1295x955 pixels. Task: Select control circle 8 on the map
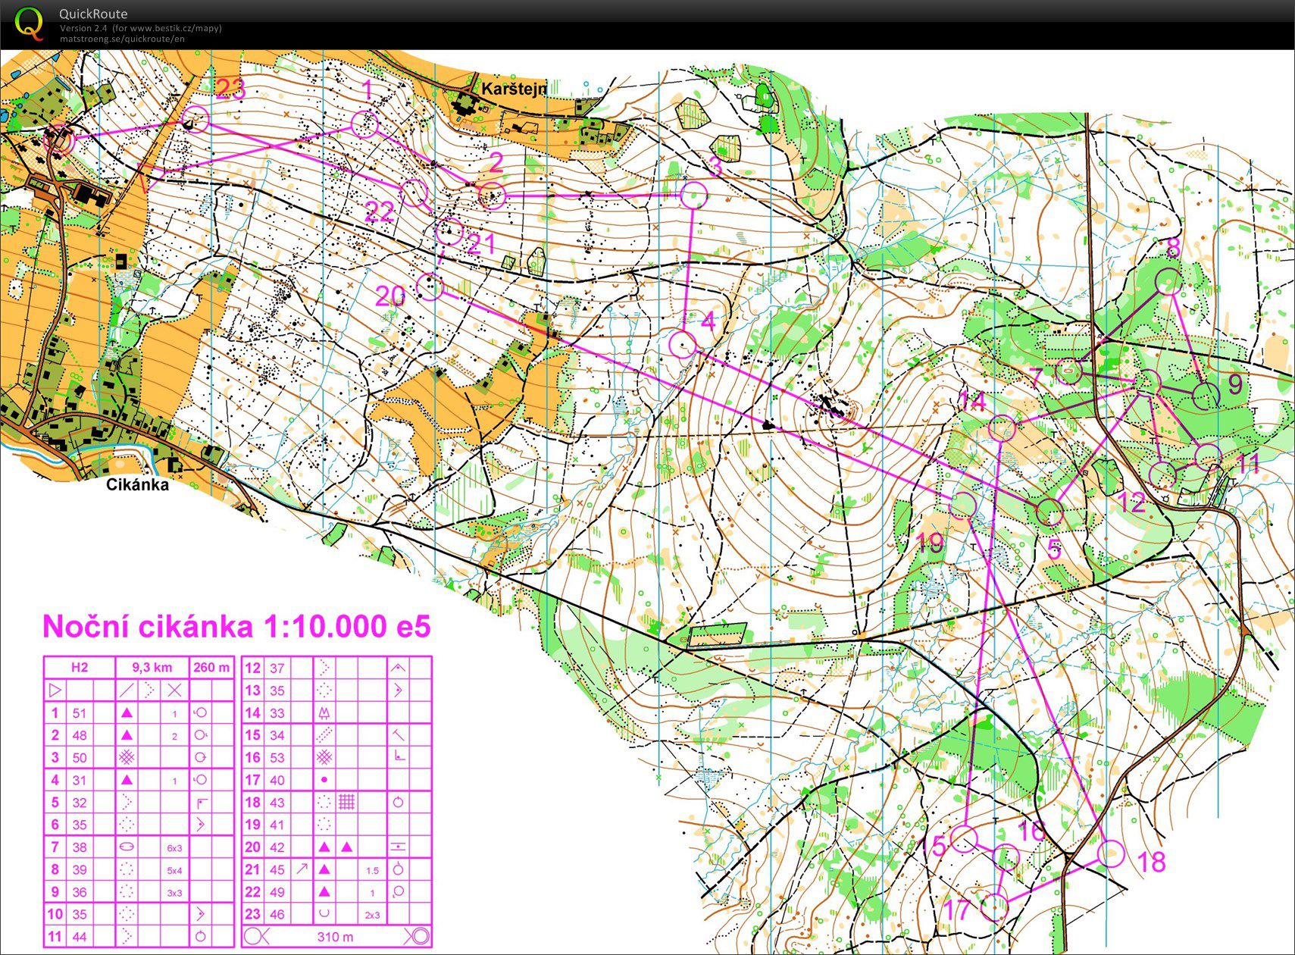(1169, 281)
